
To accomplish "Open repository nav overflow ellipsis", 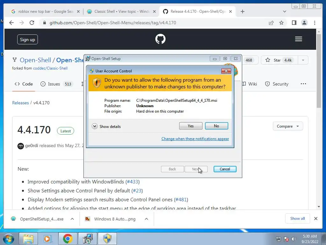I will pos(303,84).
